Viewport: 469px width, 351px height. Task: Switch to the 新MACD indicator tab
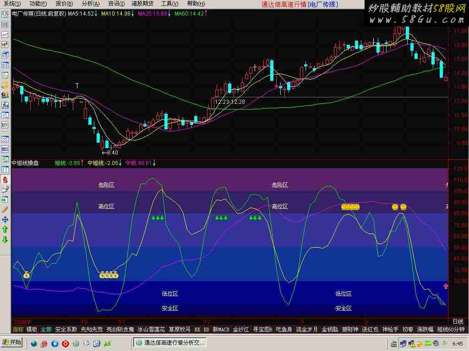point(221,330)
